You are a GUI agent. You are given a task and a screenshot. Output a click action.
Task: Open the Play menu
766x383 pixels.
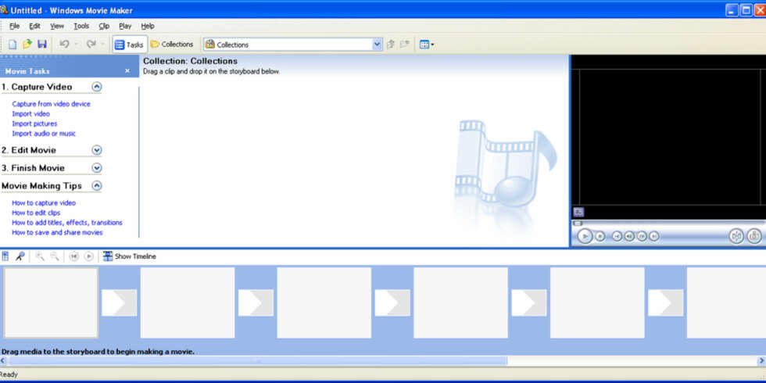(125, 26)
